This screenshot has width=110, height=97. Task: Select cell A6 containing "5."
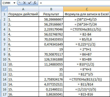(23, 39)
